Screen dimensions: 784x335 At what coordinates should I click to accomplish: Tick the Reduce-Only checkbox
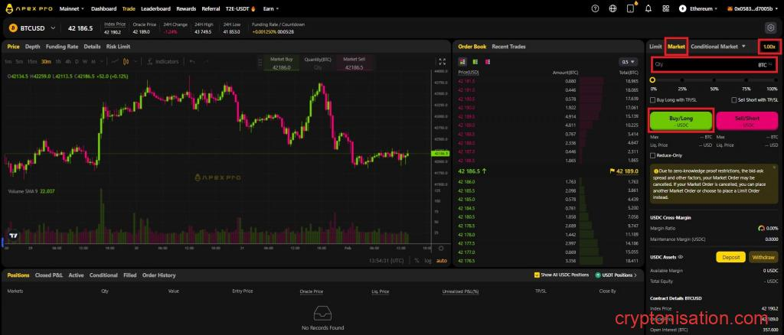652,154
